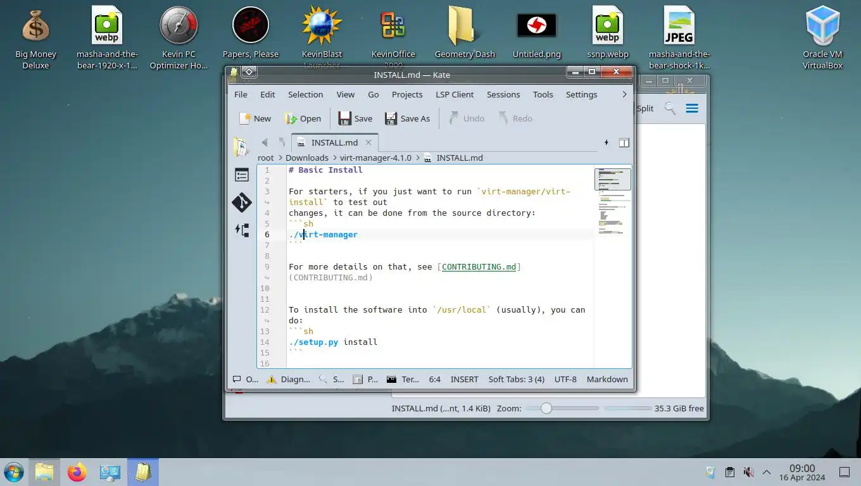Viewport: 861px width, 486px height.
Task: Open the Go menu
Action: (x=374, y=94)
